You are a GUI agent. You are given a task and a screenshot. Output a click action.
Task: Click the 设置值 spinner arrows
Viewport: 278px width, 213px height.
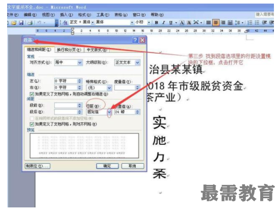[138, 112]
